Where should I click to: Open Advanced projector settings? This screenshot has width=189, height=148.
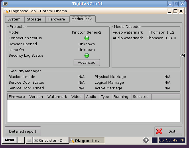[87, 63]
